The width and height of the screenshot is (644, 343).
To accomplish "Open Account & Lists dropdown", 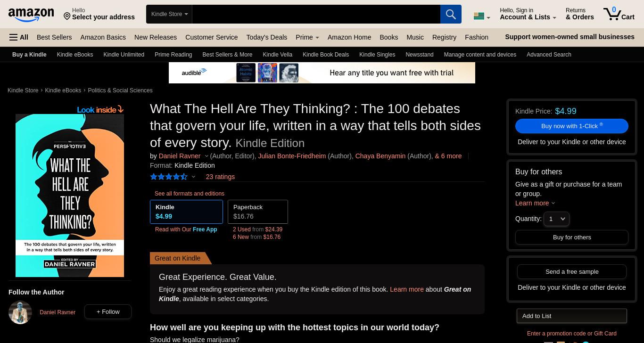I will pos(528,14).
